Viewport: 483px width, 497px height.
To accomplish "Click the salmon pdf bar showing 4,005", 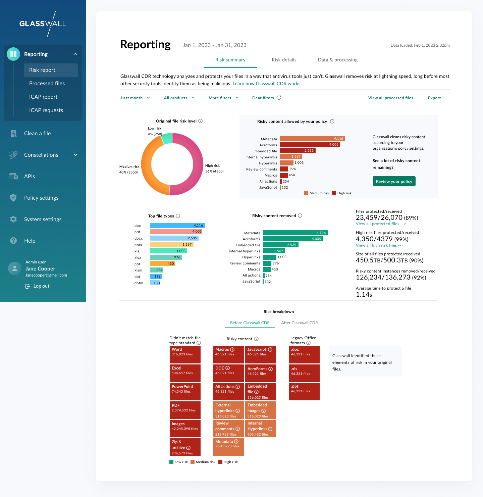I will (176, 232).
